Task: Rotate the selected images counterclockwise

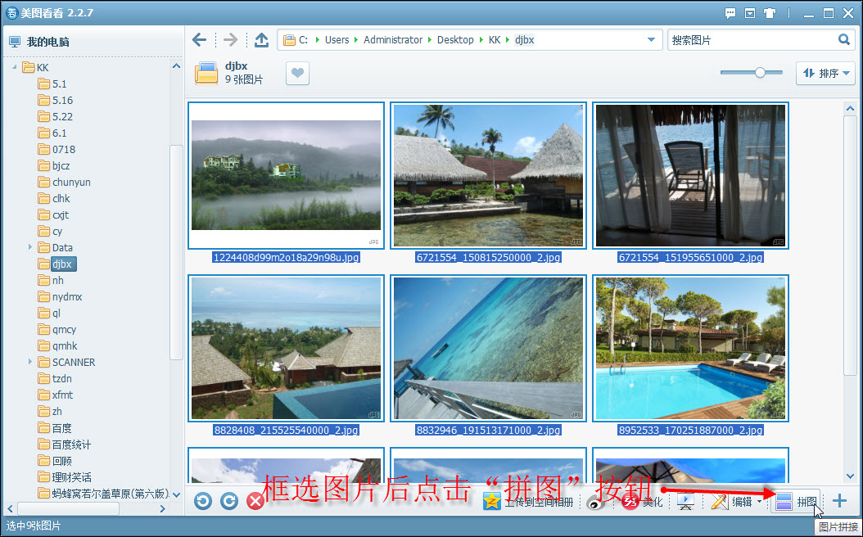Action: [203, 501]
